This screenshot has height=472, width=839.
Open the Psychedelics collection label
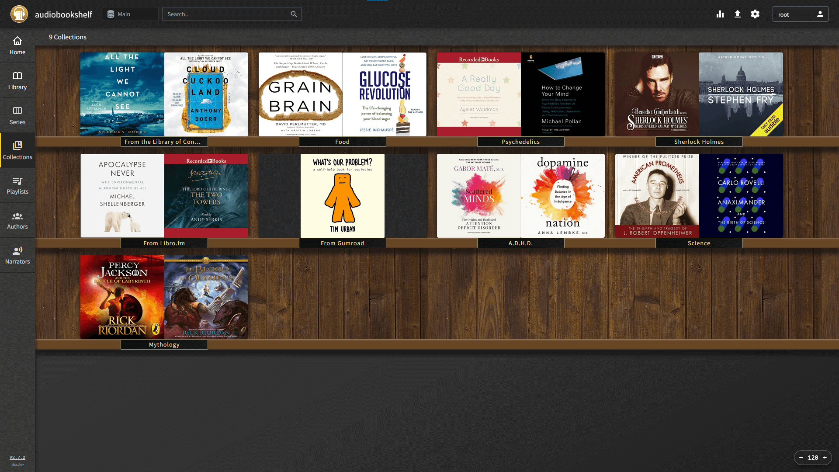point(521,142)
